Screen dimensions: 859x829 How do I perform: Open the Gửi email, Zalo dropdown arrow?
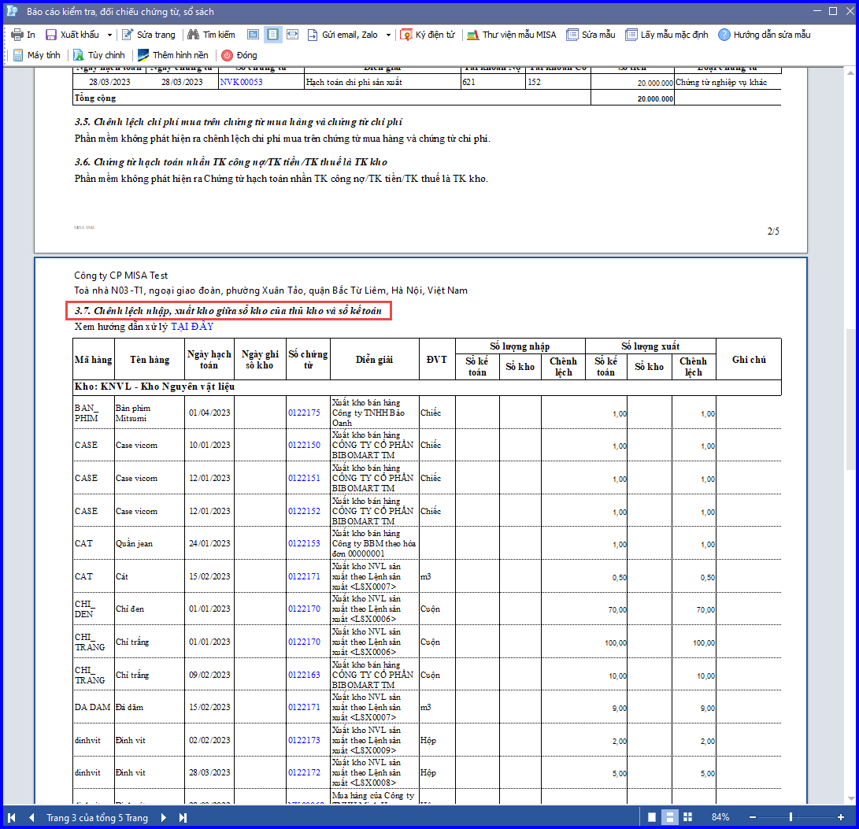[x=388, y=35]
